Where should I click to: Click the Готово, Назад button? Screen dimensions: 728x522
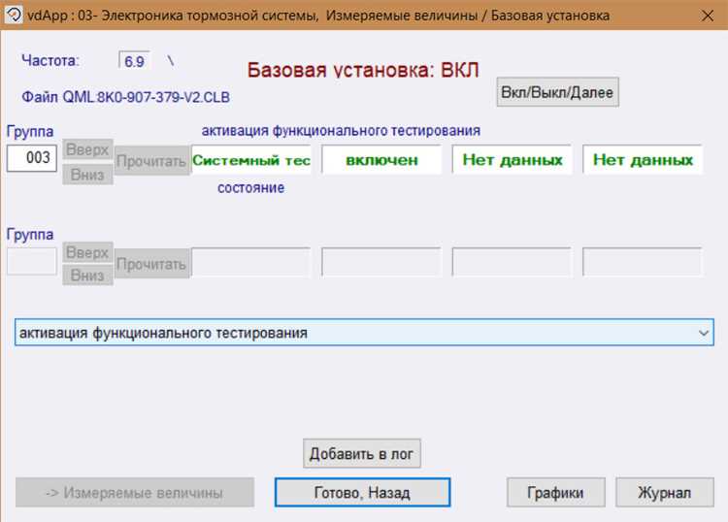[362, 492]
